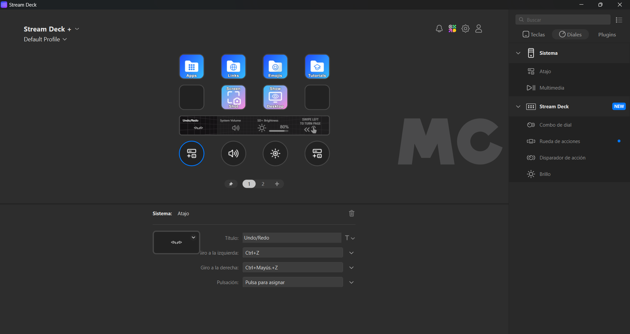The width and height of the screenshot is (630, 334).
Task: Open the Tutorials folder key
Action: [317, 67]
